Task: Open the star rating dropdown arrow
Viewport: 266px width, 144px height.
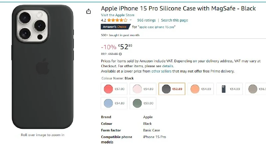Action: coord(130,20)
